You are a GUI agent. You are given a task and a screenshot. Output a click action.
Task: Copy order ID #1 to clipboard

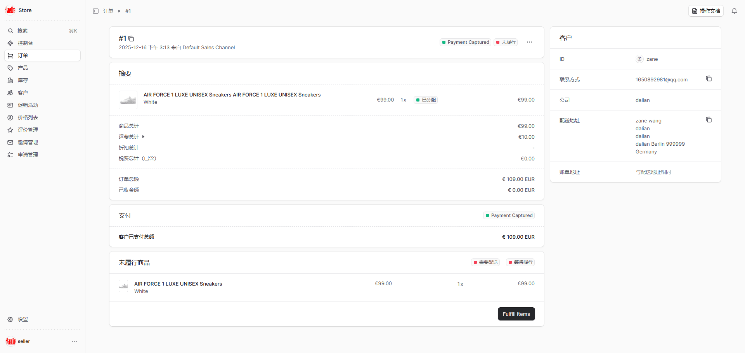coord(131,39)
